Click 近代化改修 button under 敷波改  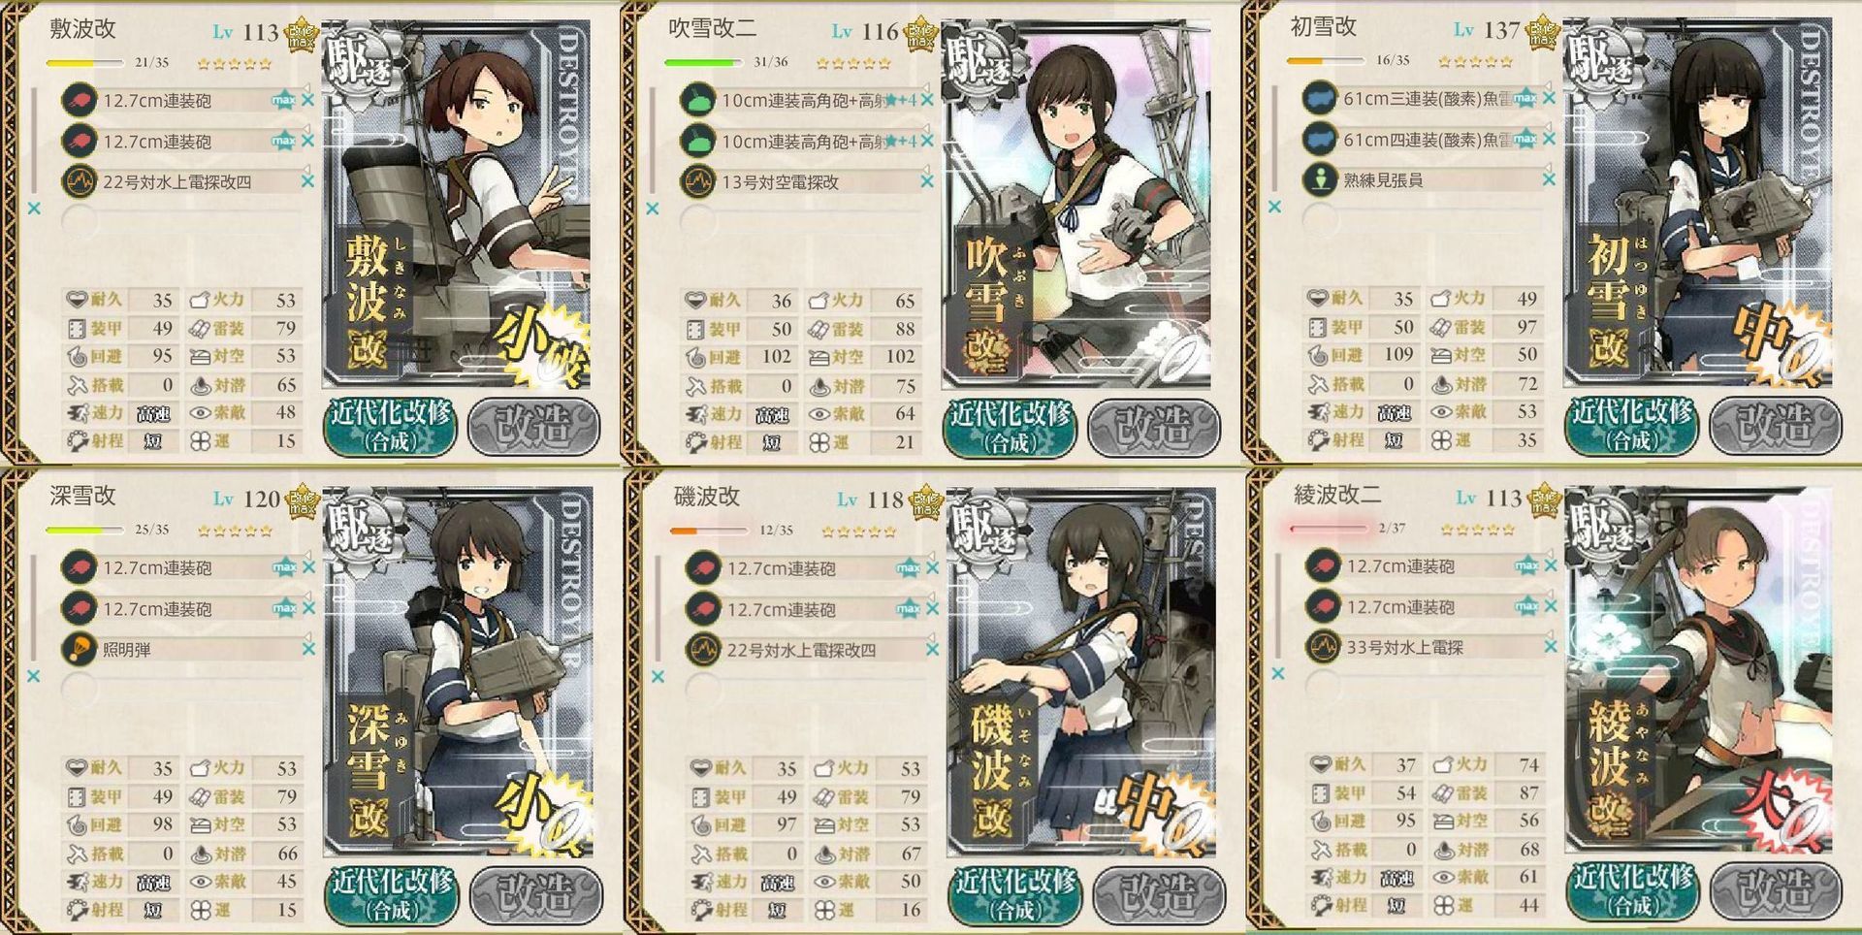(390, 425)
